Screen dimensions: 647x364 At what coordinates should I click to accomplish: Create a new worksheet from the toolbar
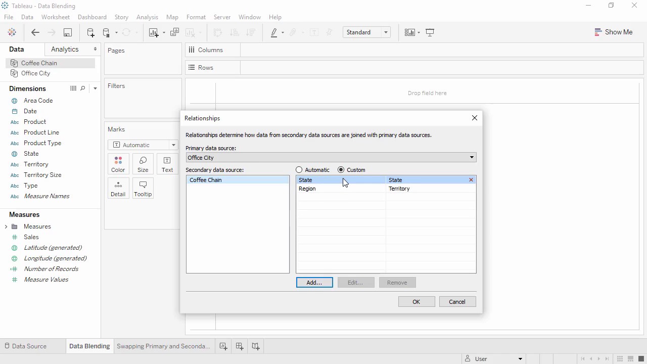click(154, 32)
